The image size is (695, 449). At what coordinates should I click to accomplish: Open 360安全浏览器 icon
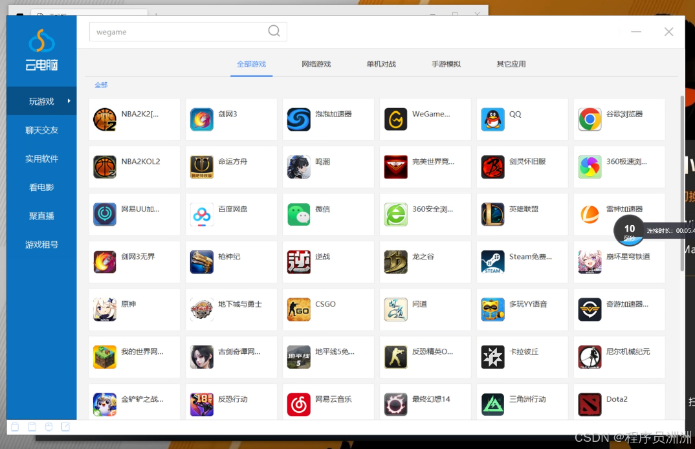click(x=396, y=214)
